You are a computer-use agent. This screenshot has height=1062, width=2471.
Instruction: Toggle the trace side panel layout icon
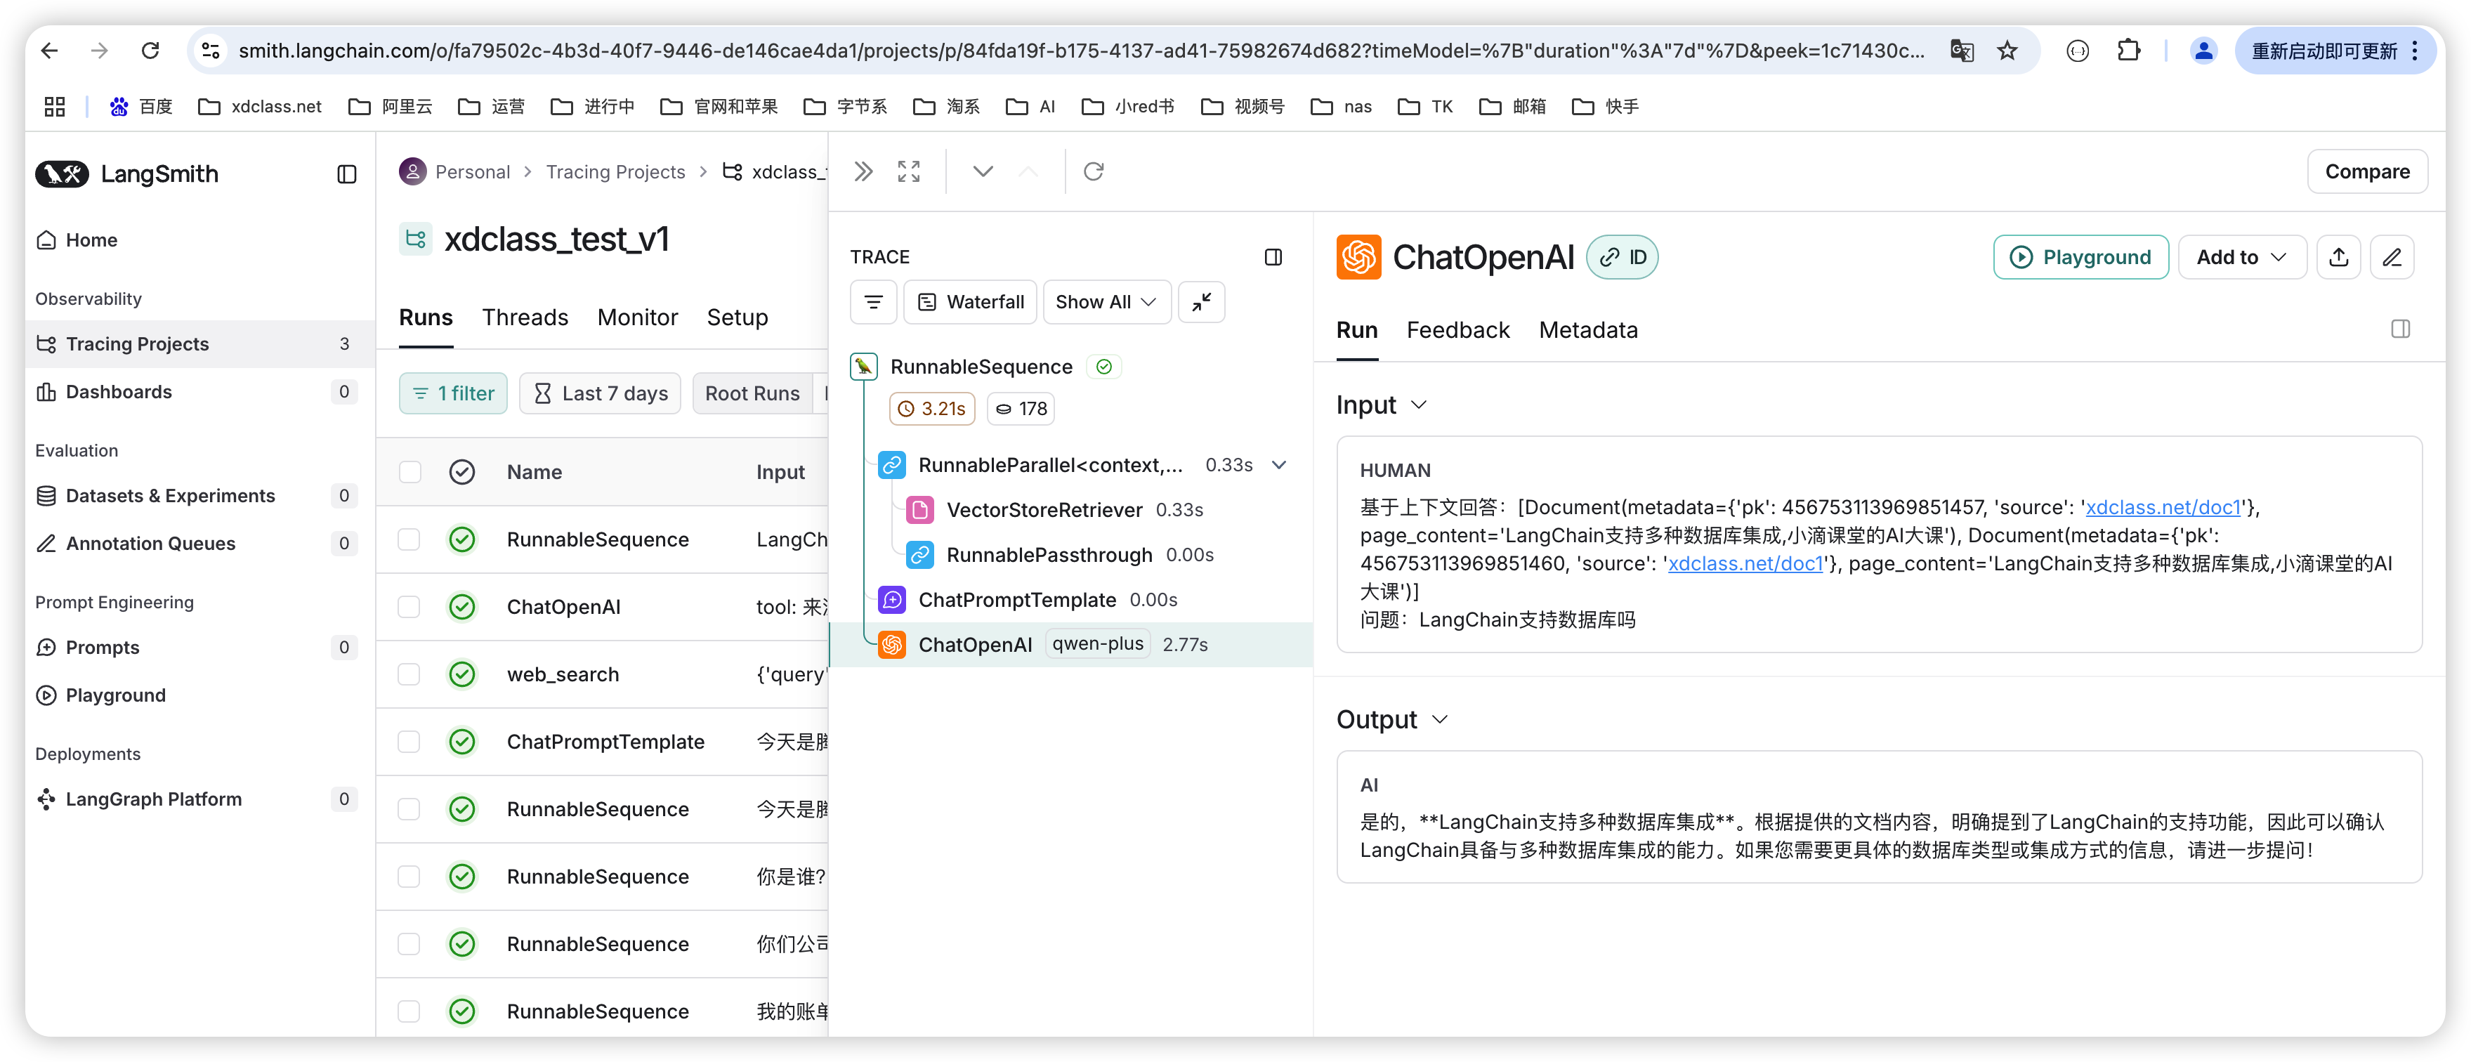(x=1273, y=257)
